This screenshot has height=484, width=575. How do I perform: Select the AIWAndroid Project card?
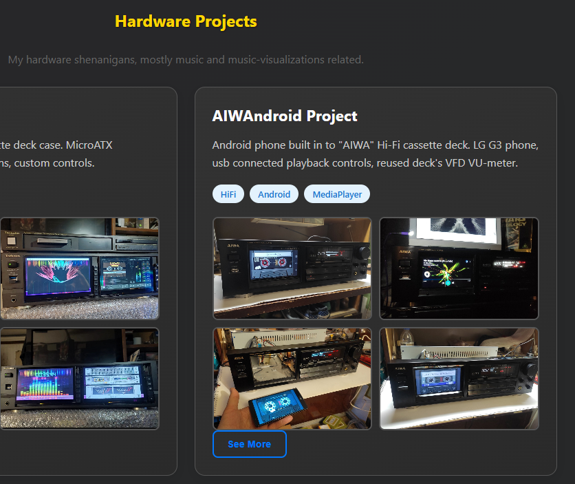(x=376, y=281)
